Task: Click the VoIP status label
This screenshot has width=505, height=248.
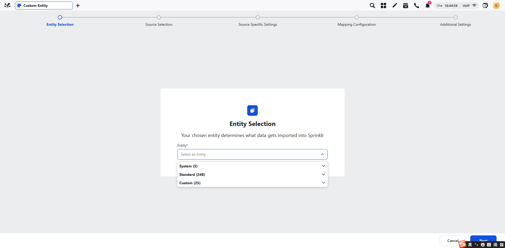Action: 466,6
